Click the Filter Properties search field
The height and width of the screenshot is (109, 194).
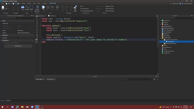pos(17,18)
